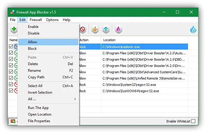Click the purple flame shield toolbar icon
Screen dimensions: 206x133
tap(119, 29)
